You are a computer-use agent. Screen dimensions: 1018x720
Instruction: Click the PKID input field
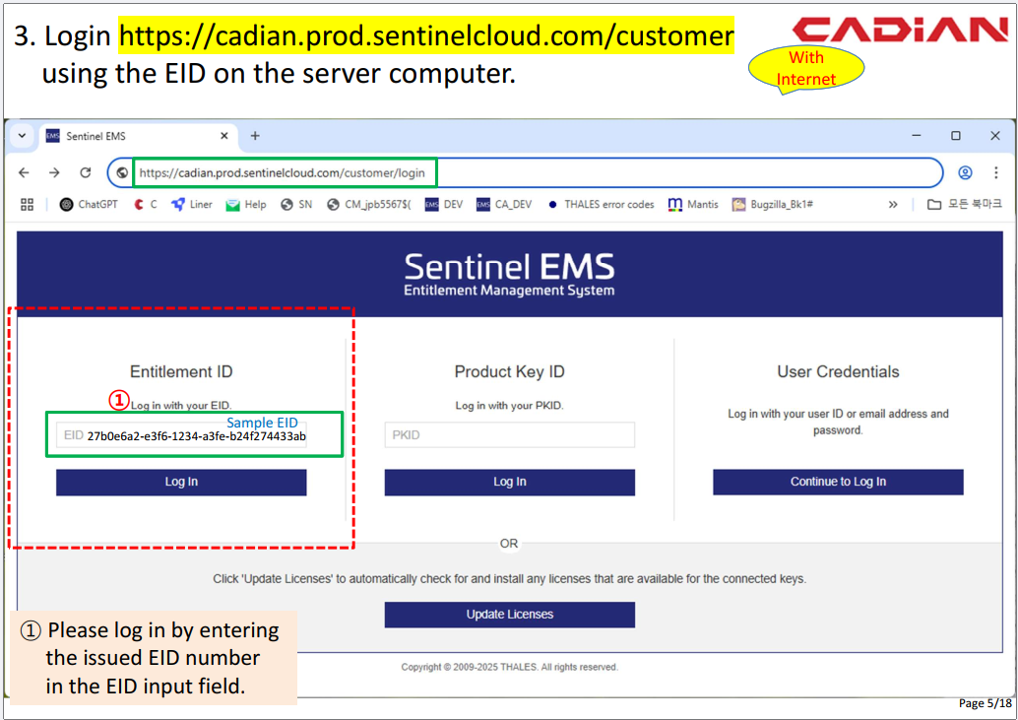[509, 435]
